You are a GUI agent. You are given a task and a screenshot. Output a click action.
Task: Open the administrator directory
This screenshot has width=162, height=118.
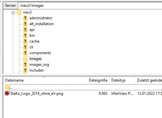pos(41,18)
